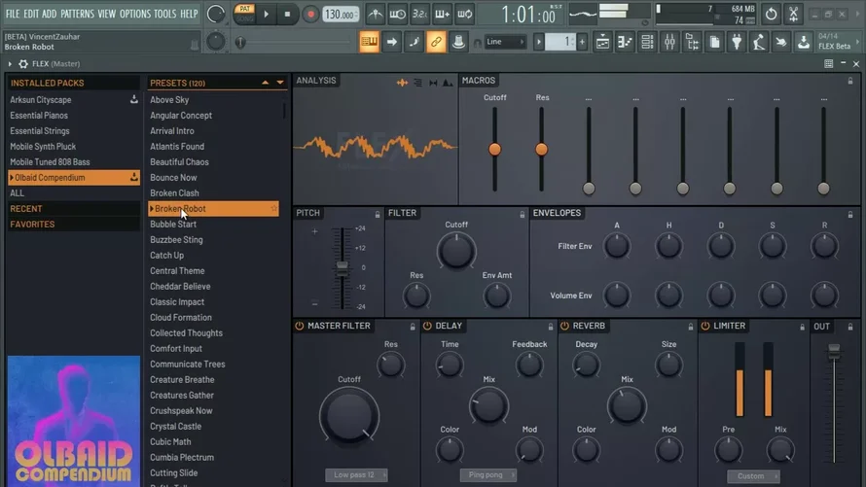Open the Low pass 12 filter type dropdown

click(x=355, y=475)
